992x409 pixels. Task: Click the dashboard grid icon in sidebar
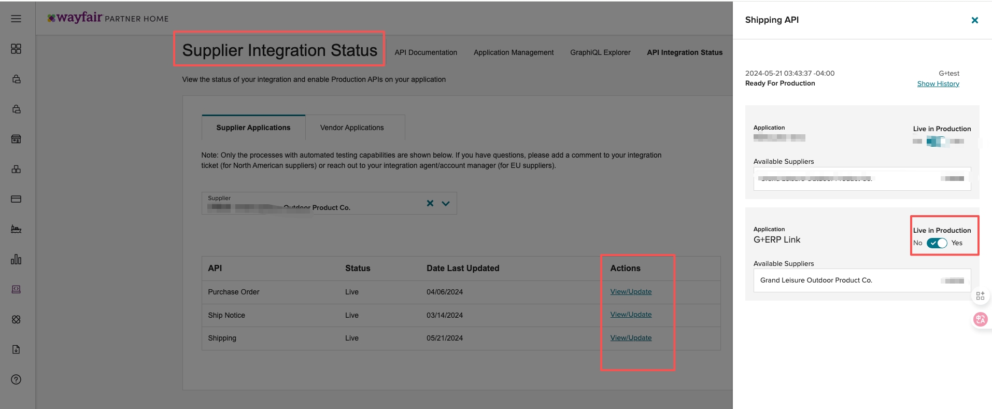click(x=16, y=49)
